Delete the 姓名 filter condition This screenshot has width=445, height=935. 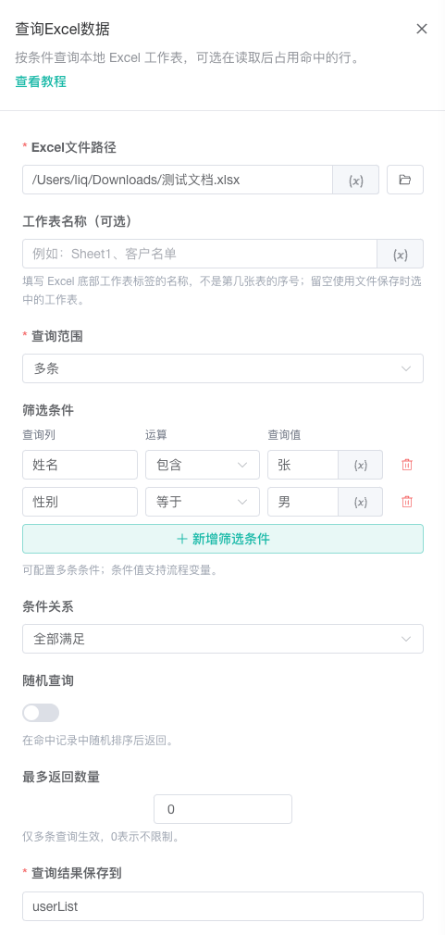click(407, 465)
